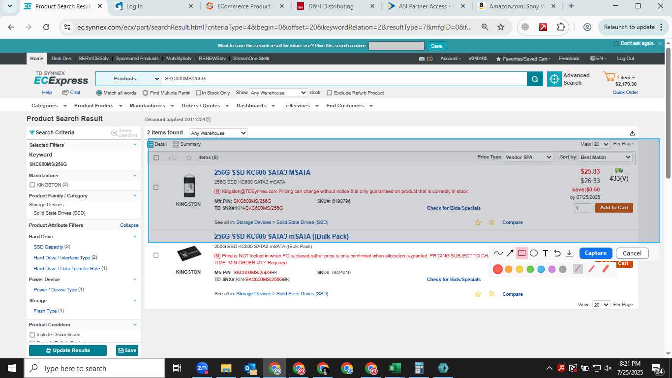Switch to Summary view icon

(176, 144)
